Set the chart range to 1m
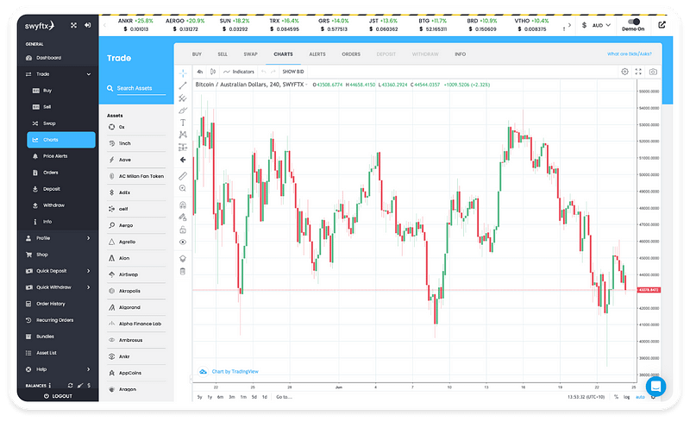Viewport: 690px width, 422px height. 243,397
